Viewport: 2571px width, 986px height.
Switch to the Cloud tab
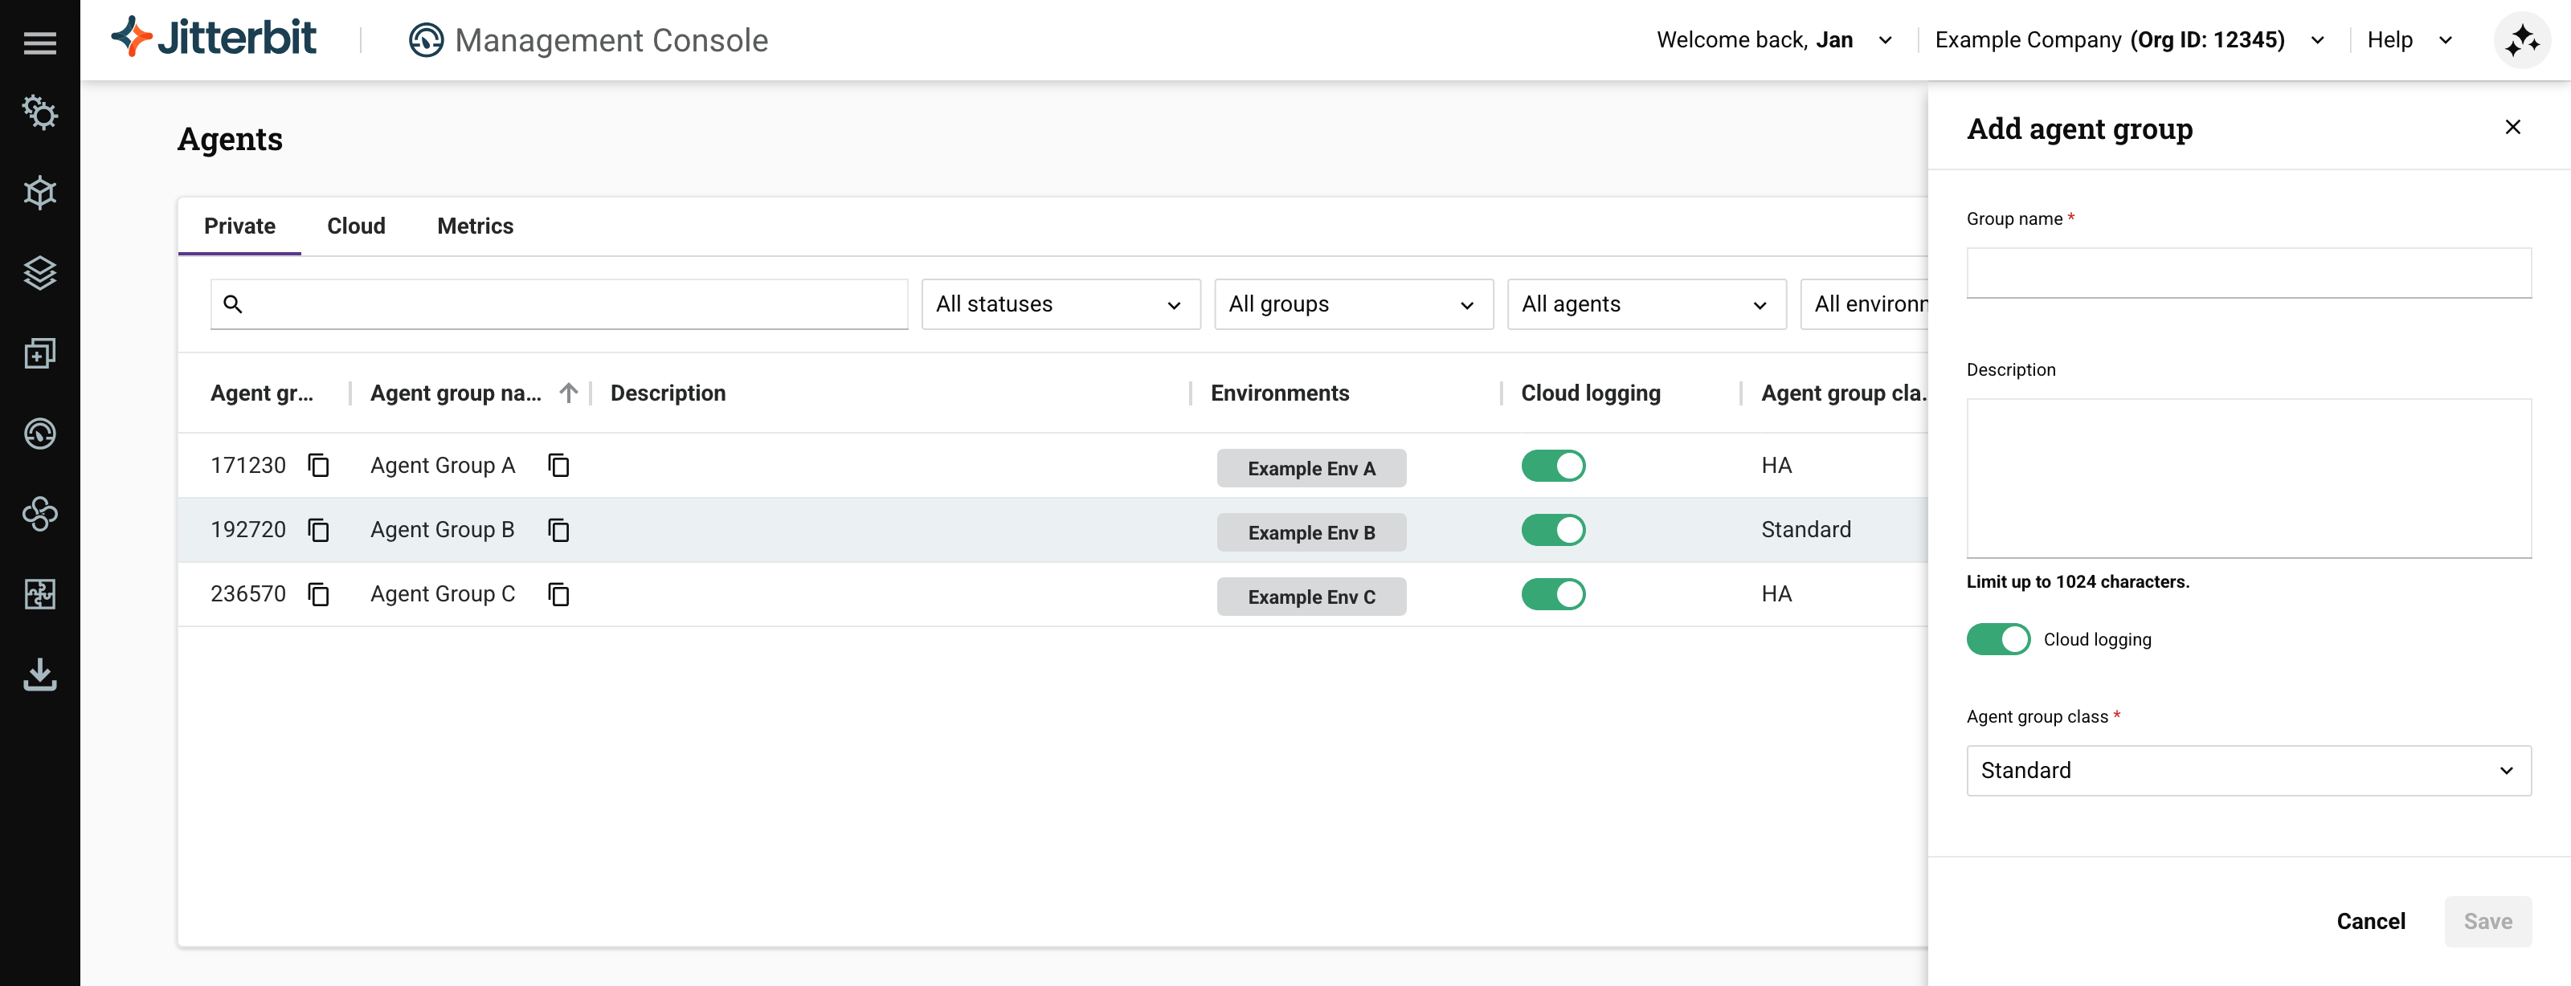pyautogui.click(x=356, y=226)
